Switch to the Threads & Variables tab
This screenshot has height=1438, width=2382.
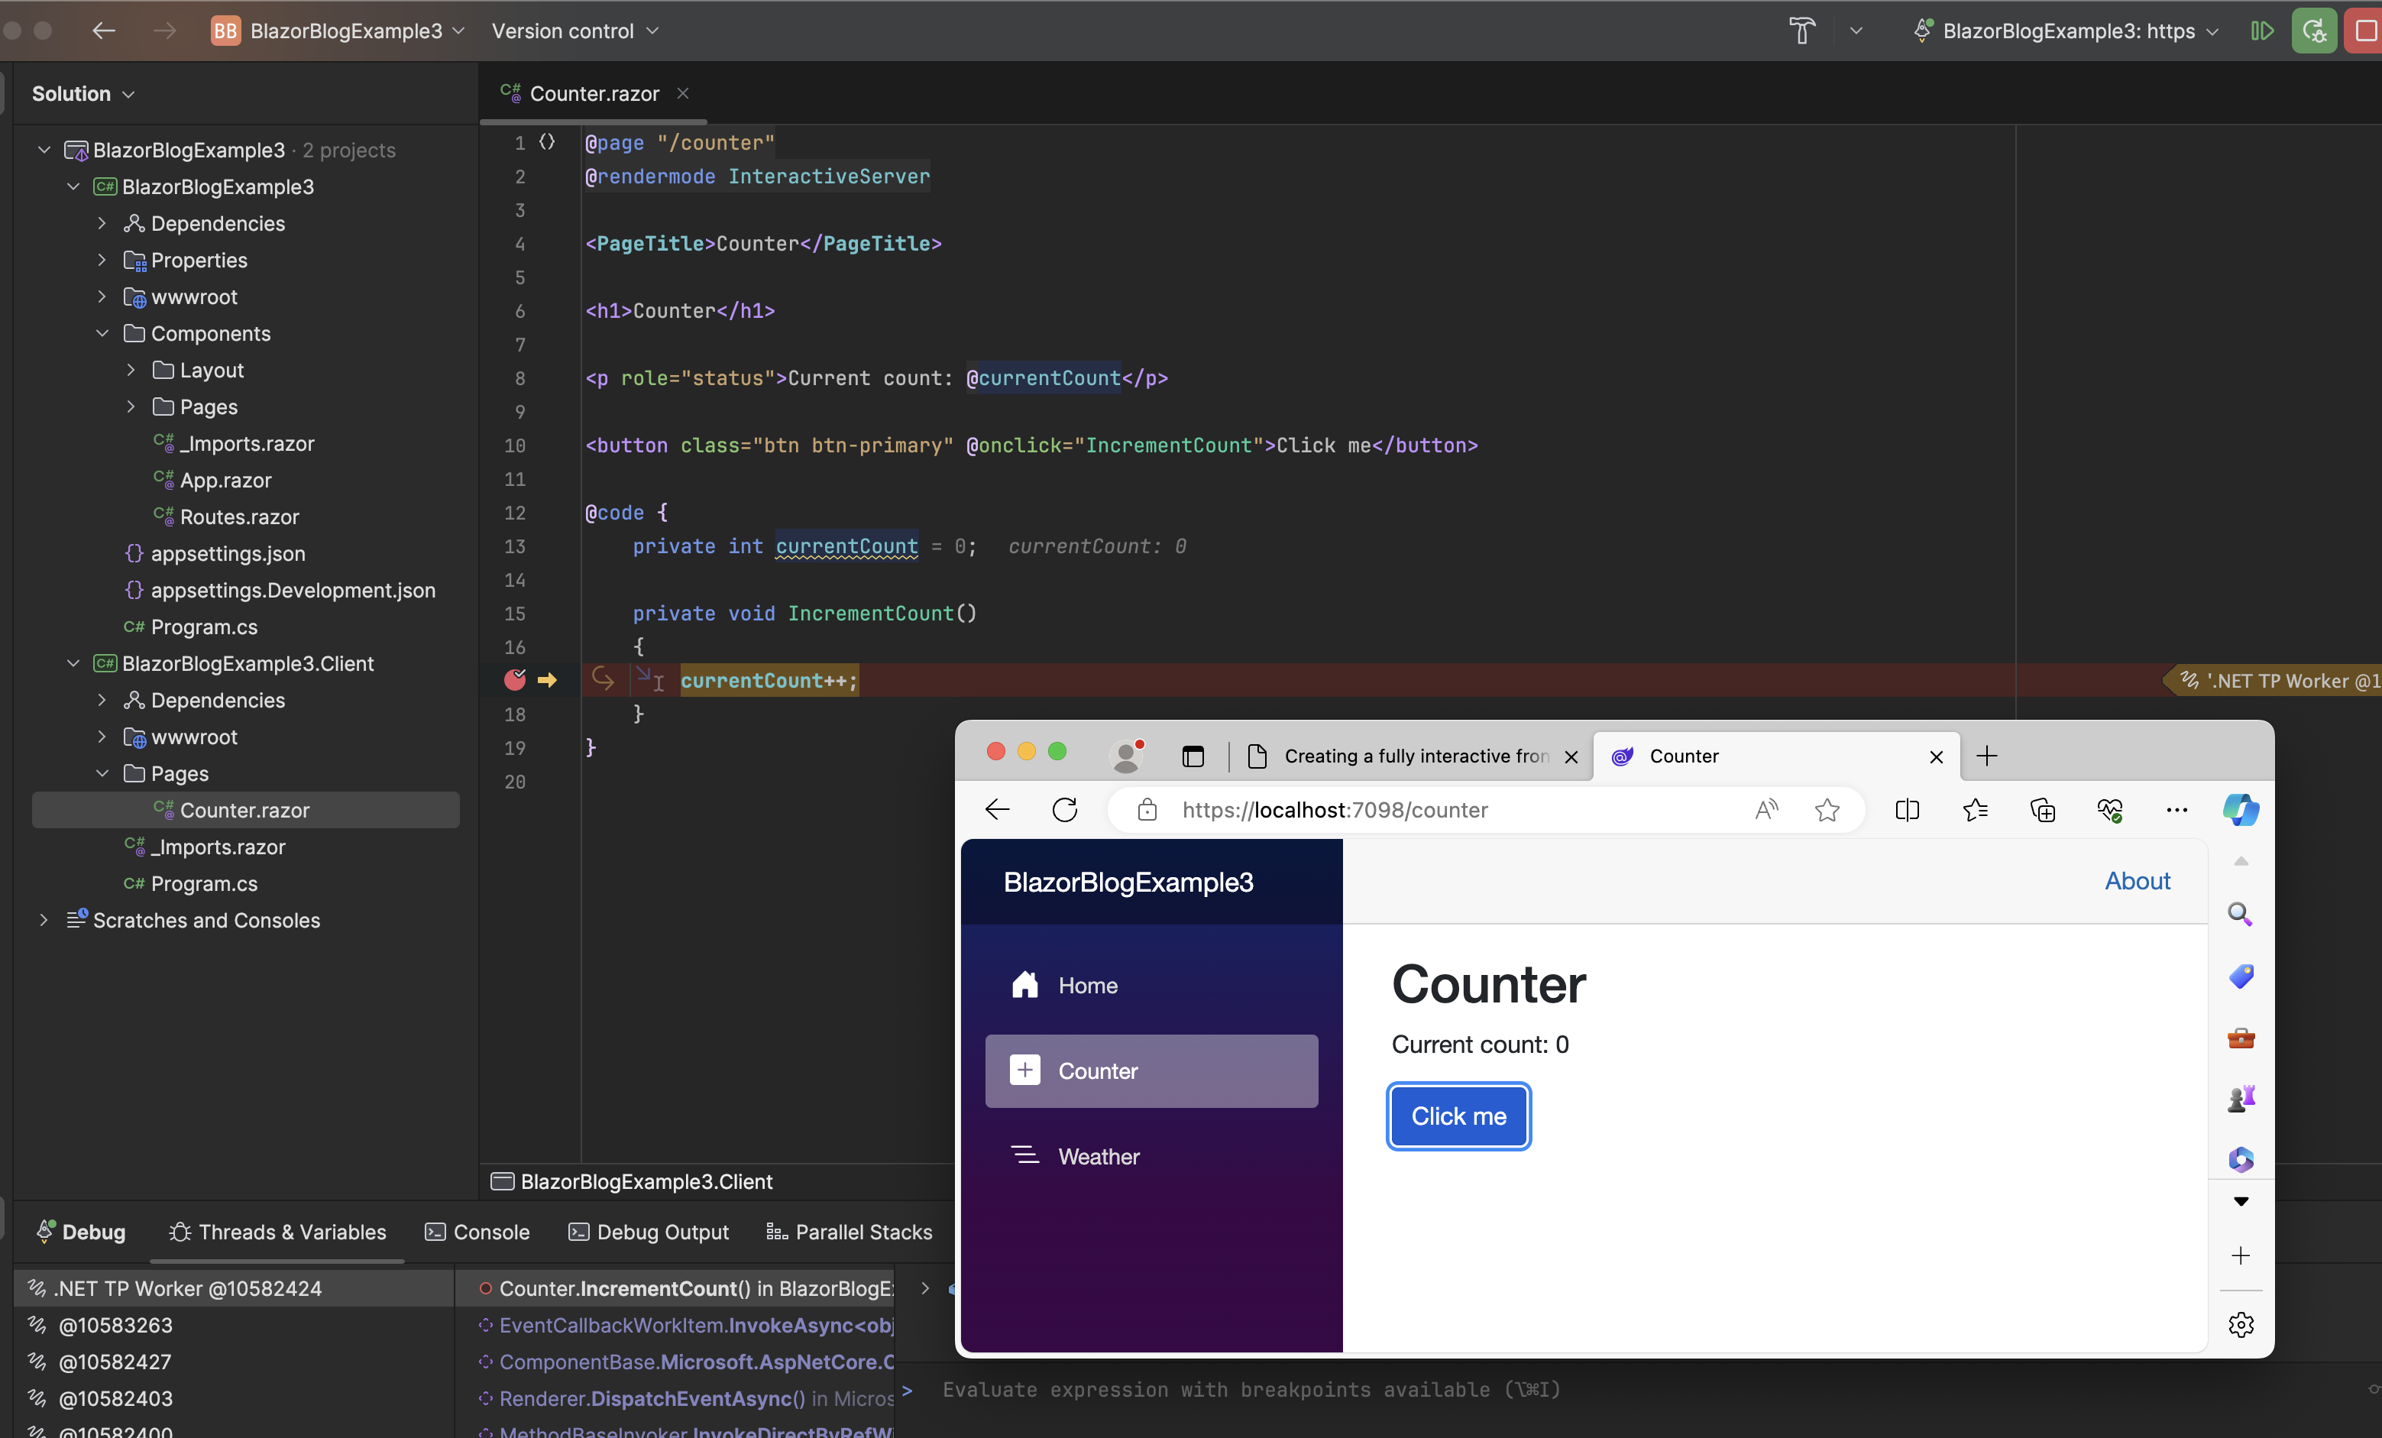277,1232
